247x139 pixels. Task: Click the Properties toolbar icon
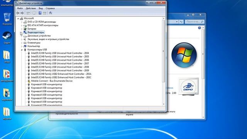[34, 13]
